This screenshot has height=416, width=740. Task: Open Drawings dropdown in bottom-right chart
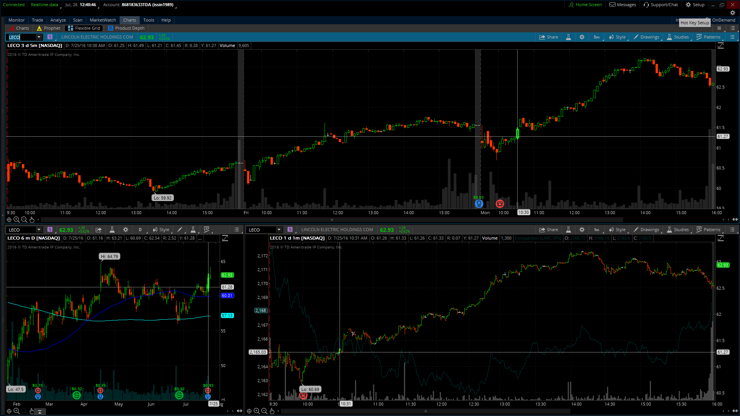point(646,230)
